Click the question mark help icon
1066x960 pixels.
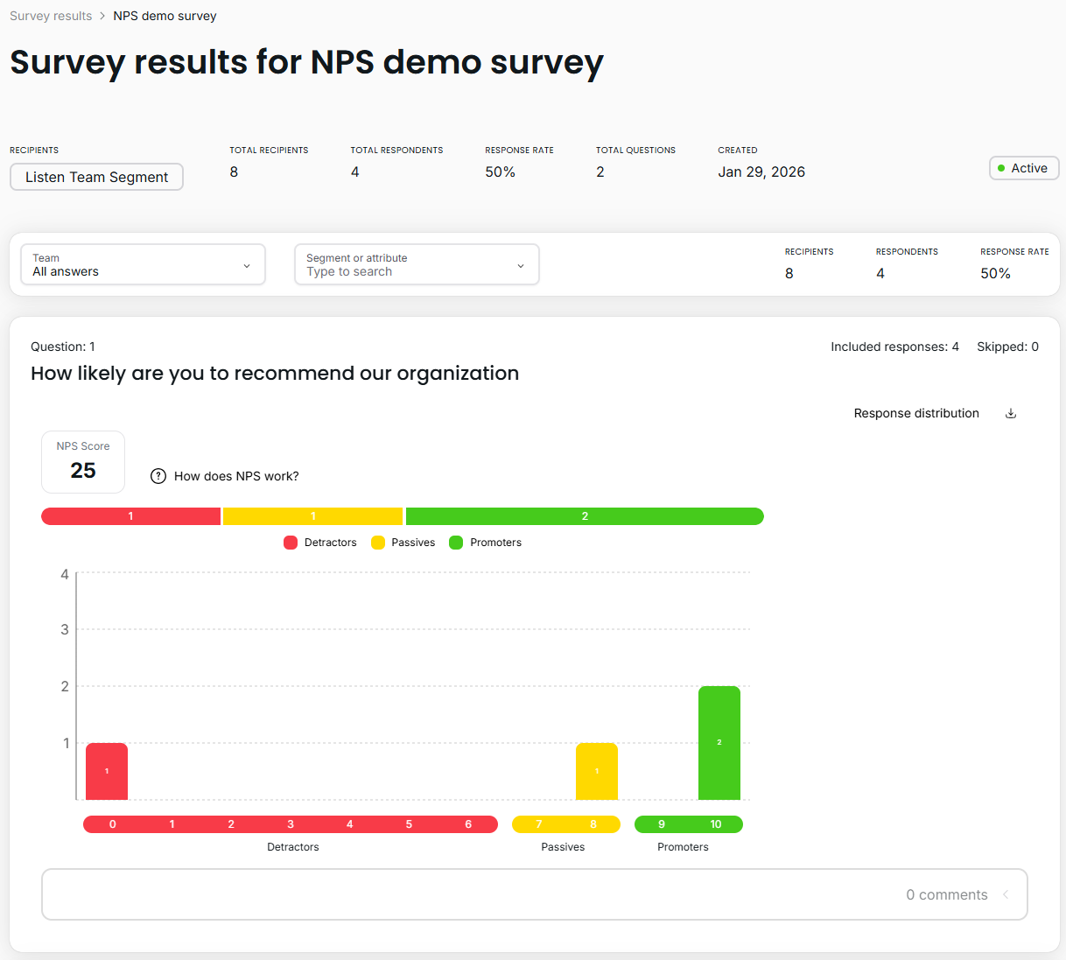tap(158, 476)
